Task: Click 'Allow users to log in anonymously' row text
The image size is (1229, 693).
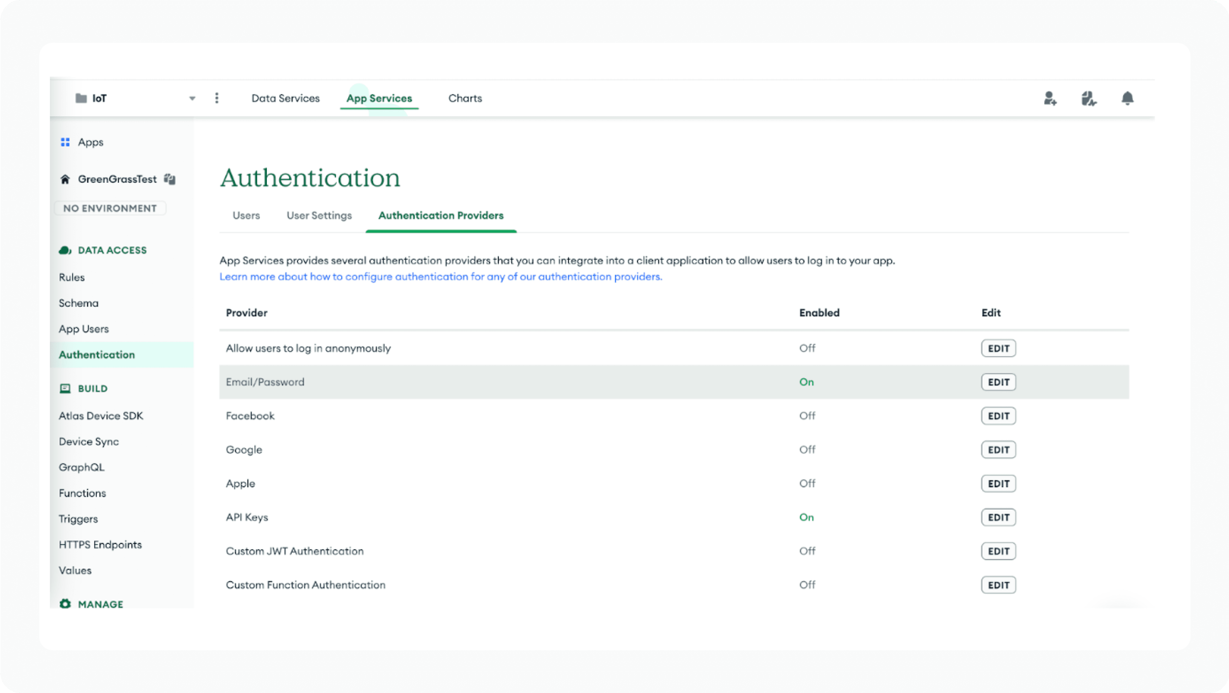Action: [x=308, y=348]
